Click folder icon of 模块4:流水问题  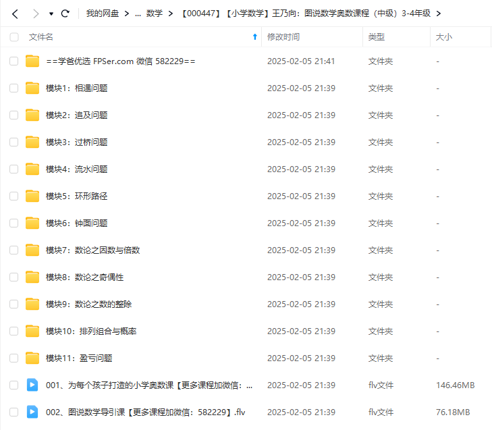[32, 169]
